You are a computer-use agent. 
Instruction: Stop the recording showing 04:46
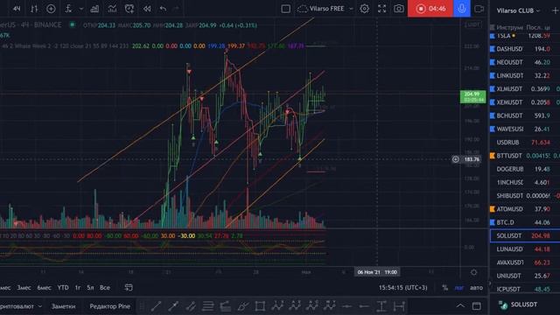(x=430, y=9)
